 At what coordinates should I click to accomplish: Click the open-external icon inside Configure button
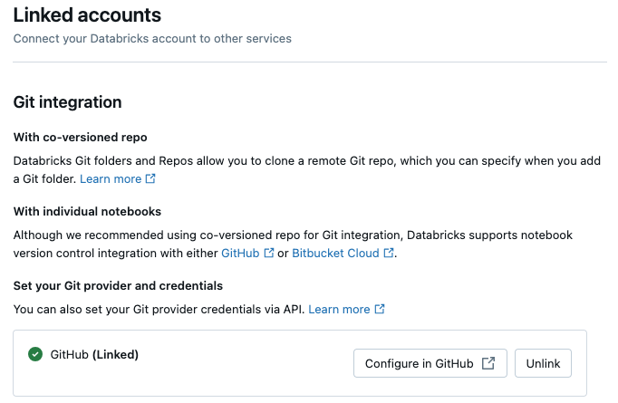488,363
